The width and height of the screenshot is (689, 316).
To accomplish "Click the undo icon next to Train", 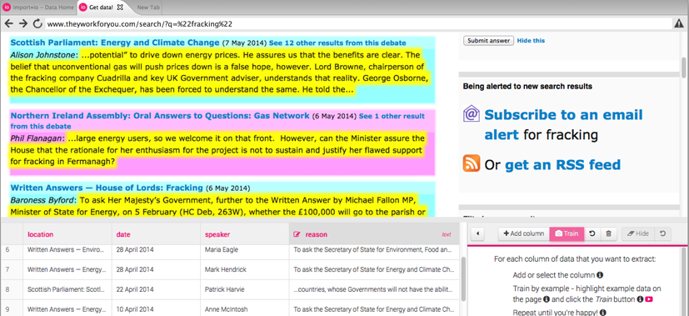I will [x=592, y=233].
